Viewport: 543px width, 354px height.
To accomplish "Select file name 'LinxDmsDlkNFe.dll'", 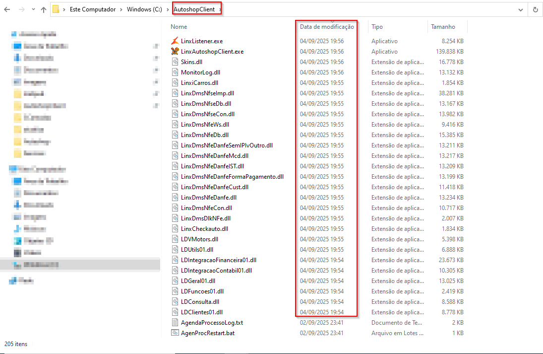I will click(206, 218).
